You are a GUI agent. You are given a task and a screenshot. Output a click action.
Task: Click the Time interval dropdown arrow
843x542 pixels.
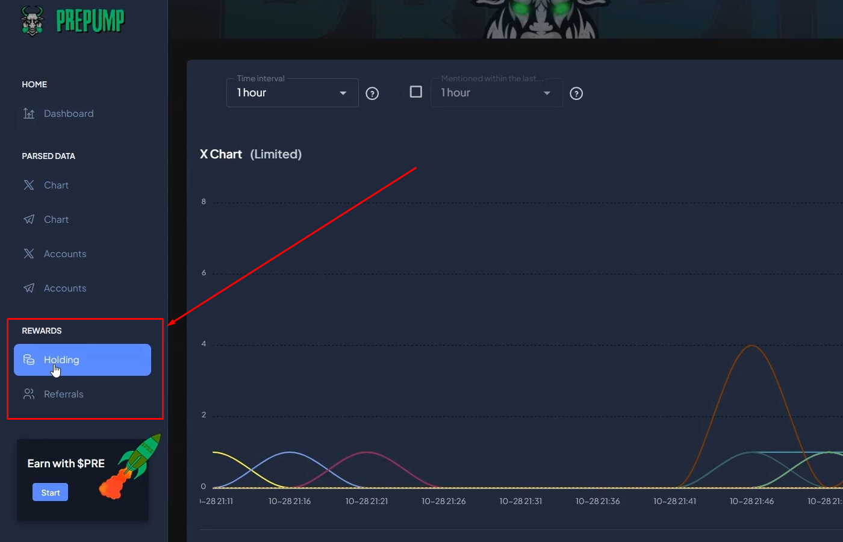point(343,93)
